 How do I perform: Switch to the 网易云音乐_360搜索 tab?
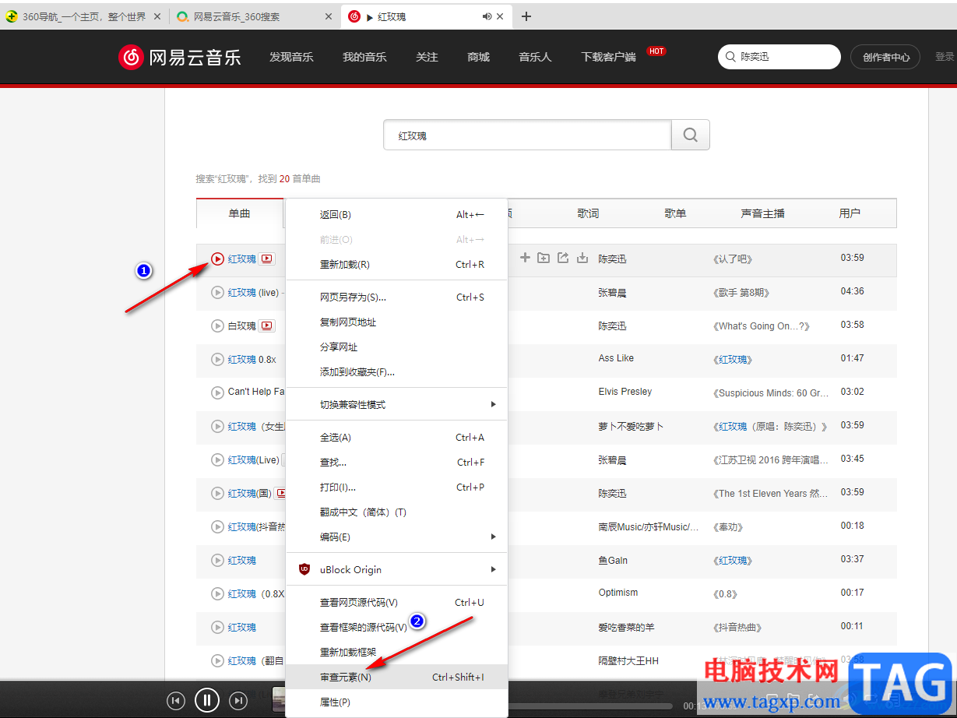(x=237, y=16)
